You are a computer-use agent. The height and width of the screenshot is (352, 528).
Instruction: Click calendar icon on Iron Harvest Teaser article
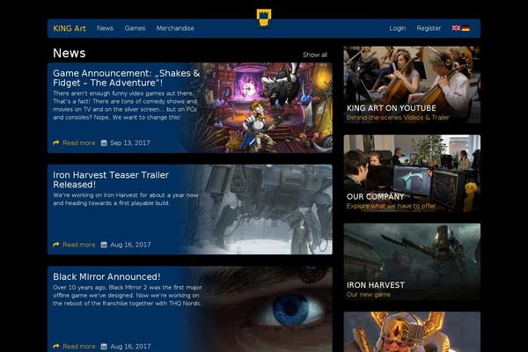(104, 245)
